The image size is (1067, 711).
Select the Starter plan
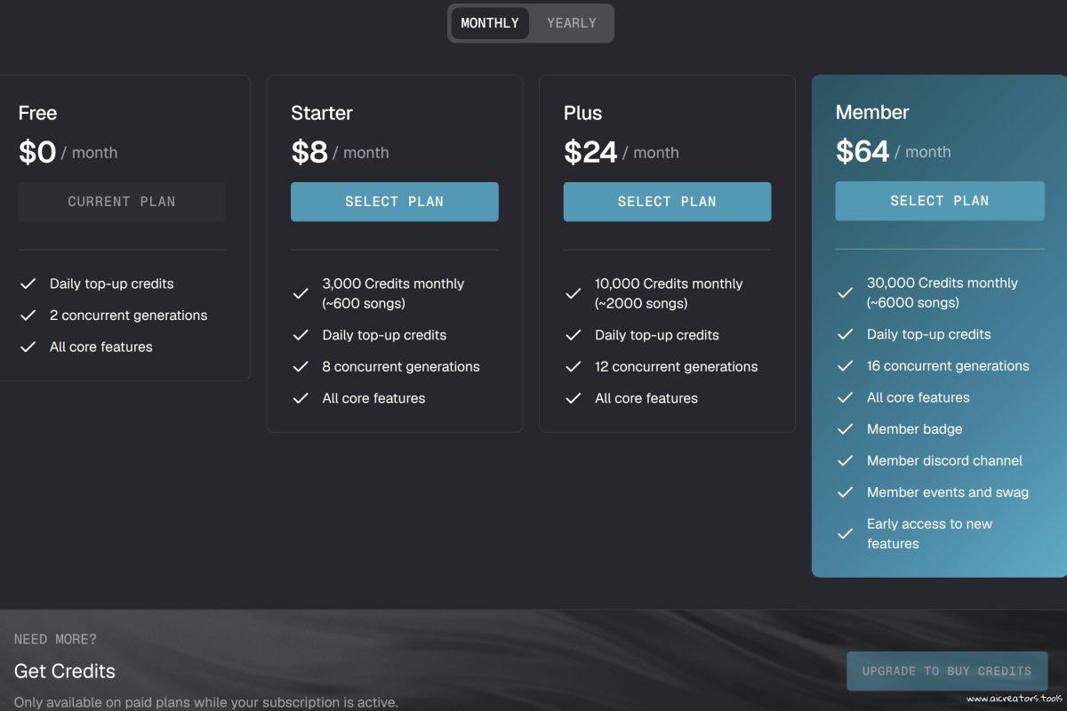pyautogui.click(x=394, y=202)
